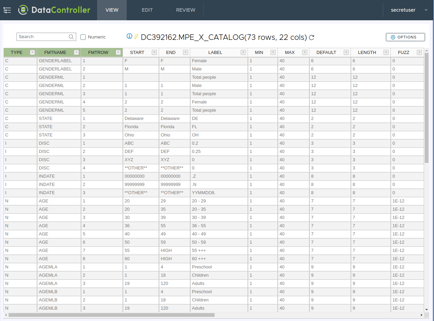
Task: Expand the LABEL column dropdown arrow
Action: coord(243,53)
